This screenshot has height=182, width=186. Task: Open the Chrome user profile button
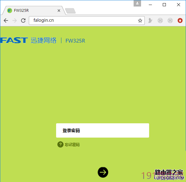click(x=137, y=3)
